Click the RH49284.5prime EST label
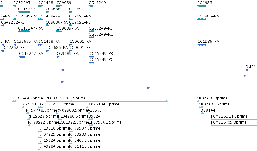257x151 pixels. [54, 146]
